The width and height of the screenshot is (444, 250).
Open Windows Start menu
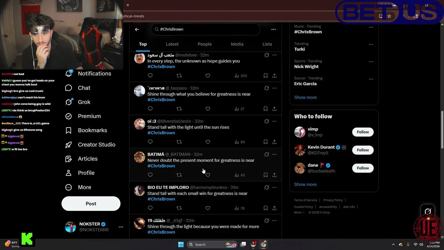point(181,244)
